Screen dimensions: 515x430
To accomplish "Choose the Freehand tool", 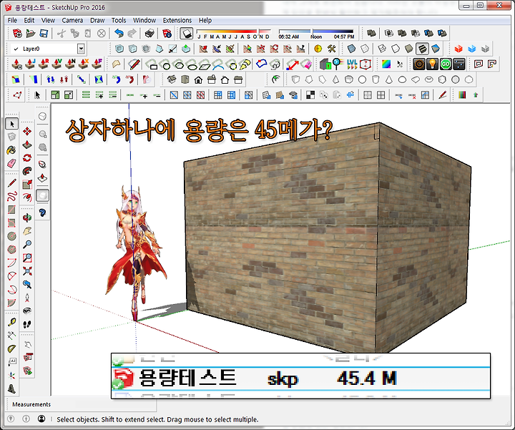I will [11, 196].
